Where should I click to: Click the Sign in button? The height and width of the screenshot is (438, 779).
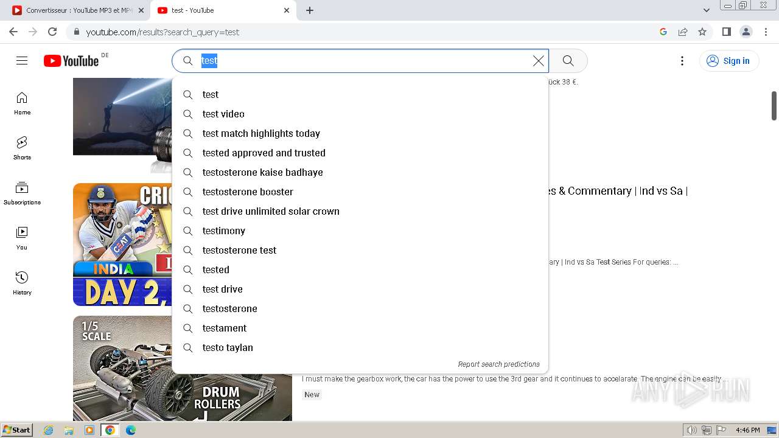coord(729,61)
